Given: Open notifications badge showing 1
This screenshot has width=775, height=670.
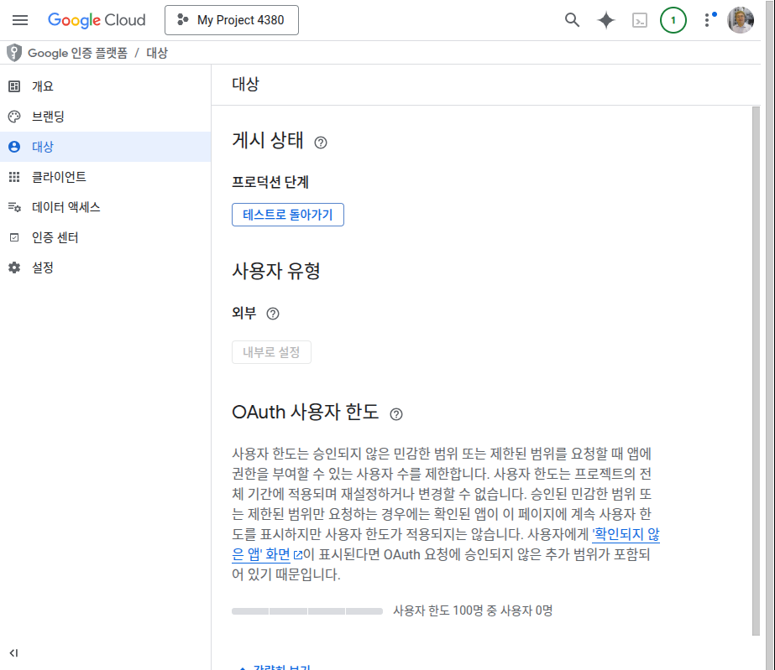Looking at the screenshot, I should pos(673,20).
